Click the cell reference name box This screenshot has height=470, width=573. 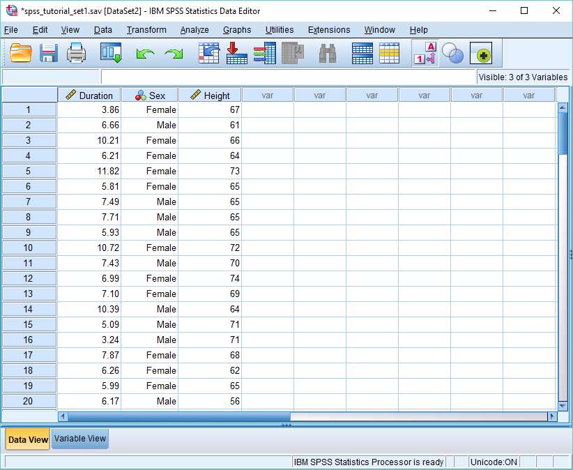tap(50, 77)
